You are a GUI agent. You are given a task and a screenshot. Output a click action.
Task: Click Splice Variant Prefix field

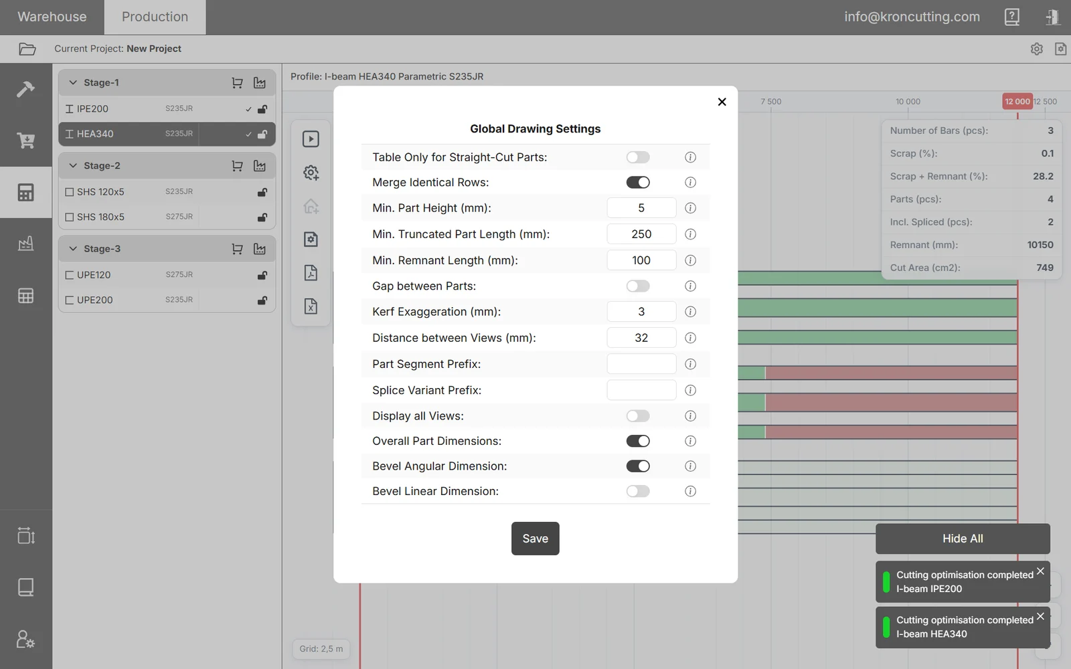tap(641, 390)
